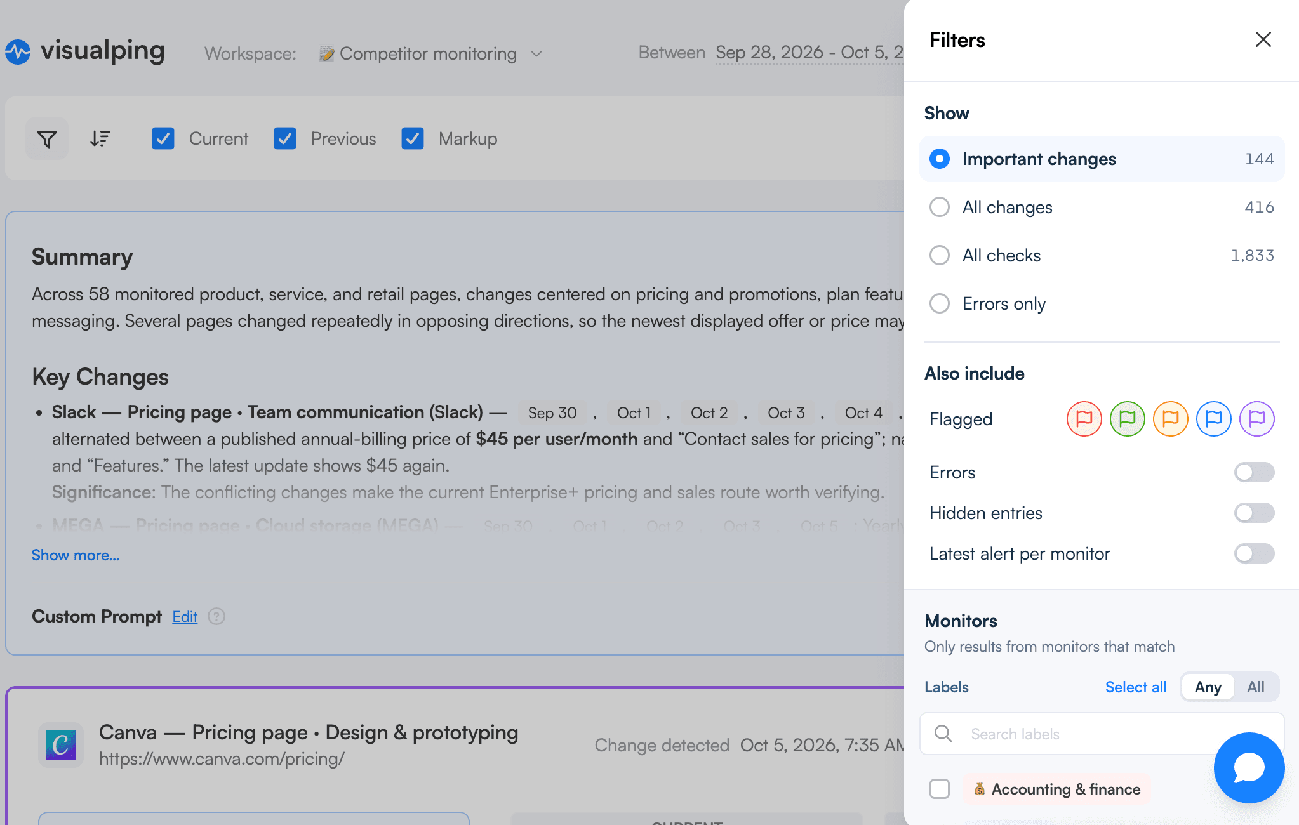
Task: Click the visualping logo icon
Action: (18, 52)
